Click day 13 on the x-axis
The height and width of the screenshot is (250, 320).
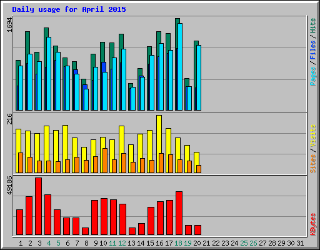click(131, 243)
